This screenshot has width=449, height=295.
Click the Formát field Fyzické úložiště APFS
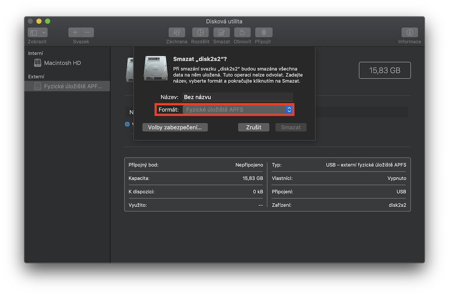(x=237, y=109)
